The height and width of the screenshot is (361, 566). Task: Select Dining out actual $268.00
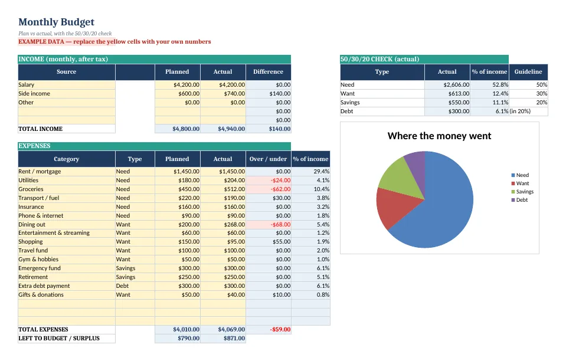[x=223, y=224]
